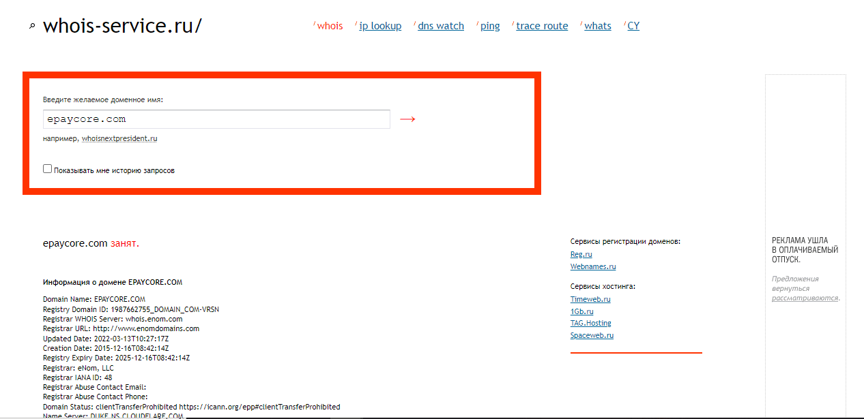
Task: Follow the whoisnextpresident.ru example link
Action: pos(119,138)
